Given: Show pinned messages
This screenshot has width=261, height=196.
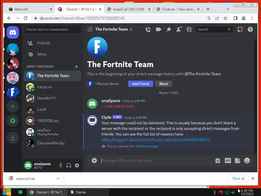Looking at the screenshot, I should click(x=169, y=30).
